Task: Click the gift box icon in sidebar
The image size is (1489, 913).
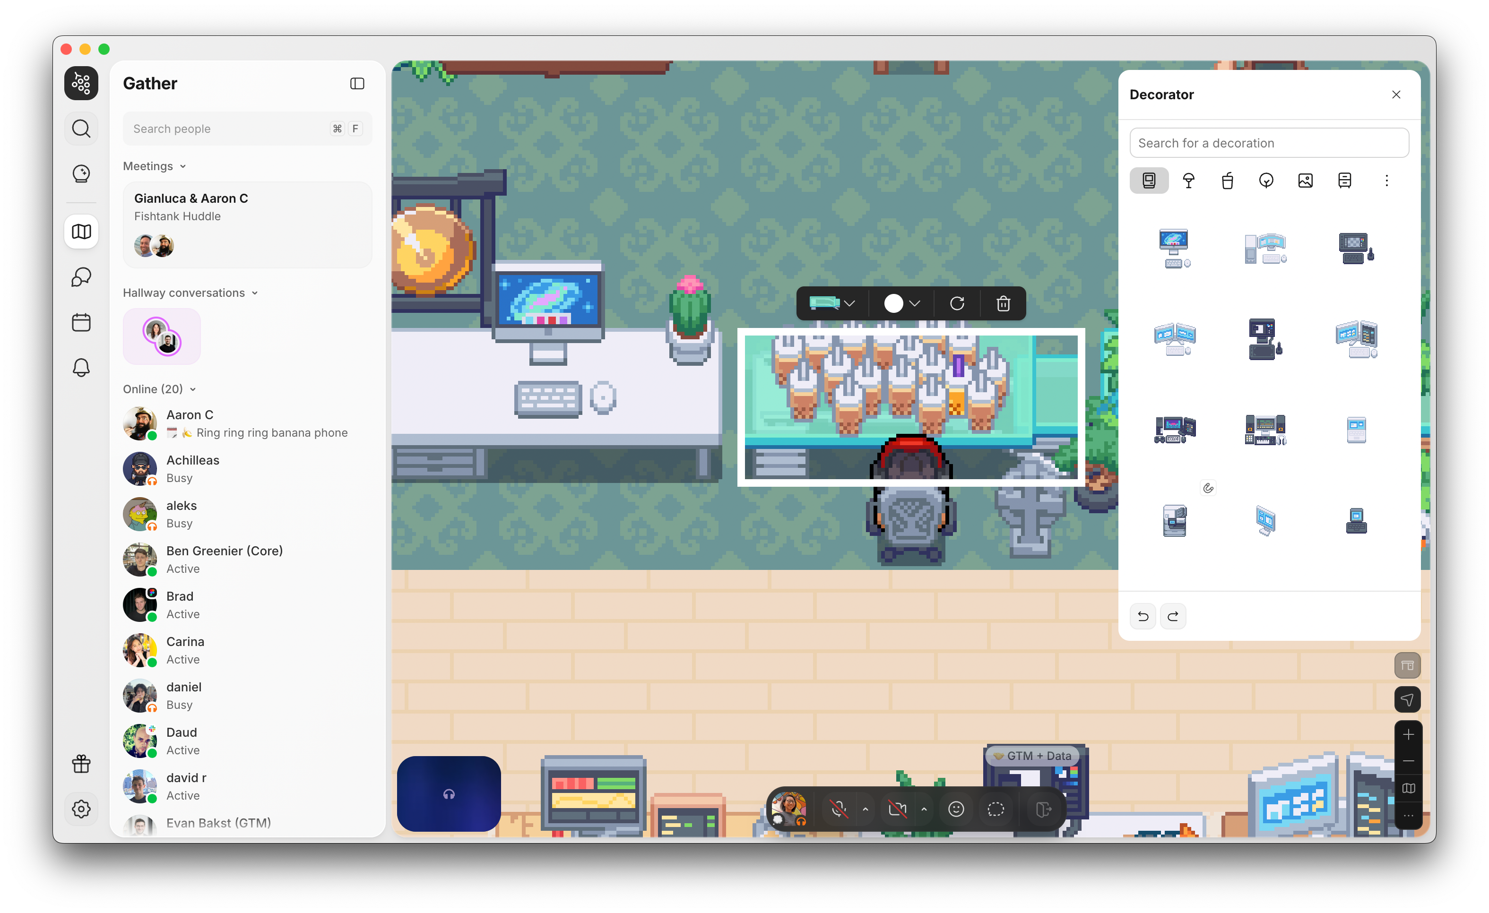Action: pyautogui.click(x=81, y=764)
